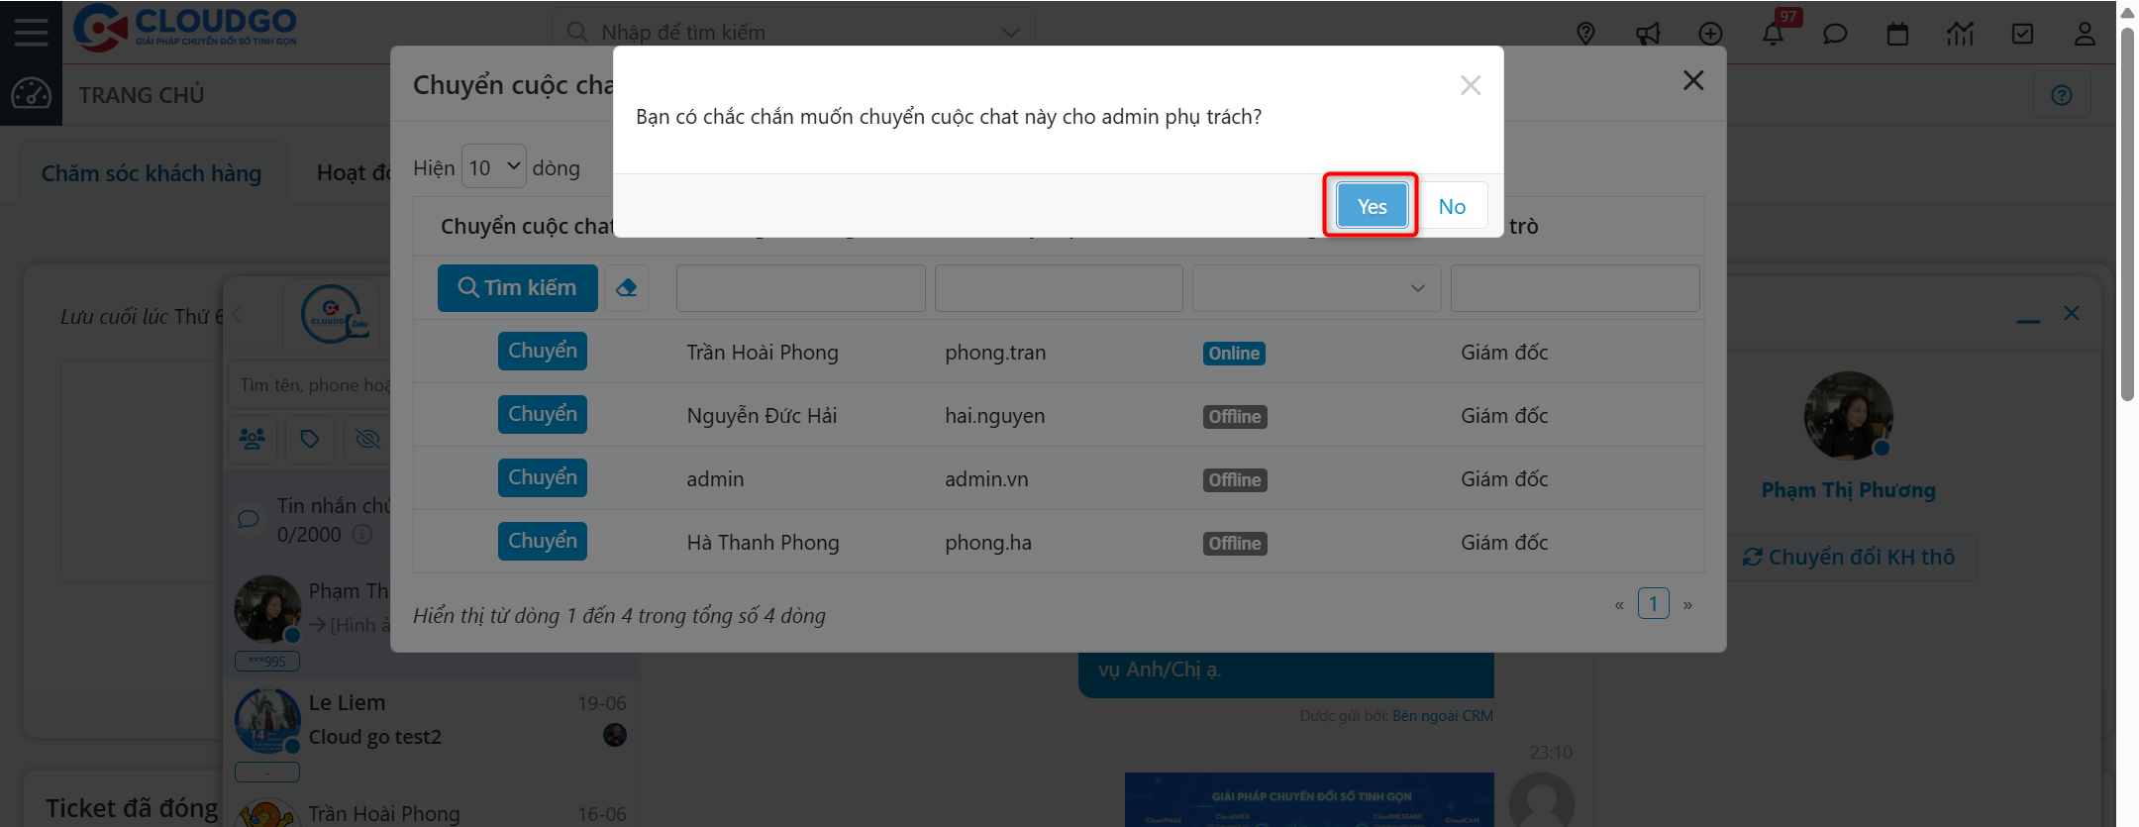Focus the name filter input field
2139x827 pixels.
801,288
